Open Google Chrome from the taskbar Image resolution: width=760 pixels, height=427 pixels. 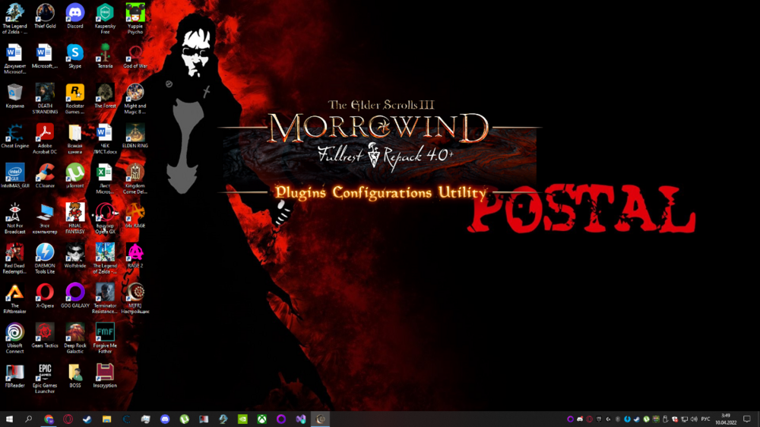coord(49,419)
